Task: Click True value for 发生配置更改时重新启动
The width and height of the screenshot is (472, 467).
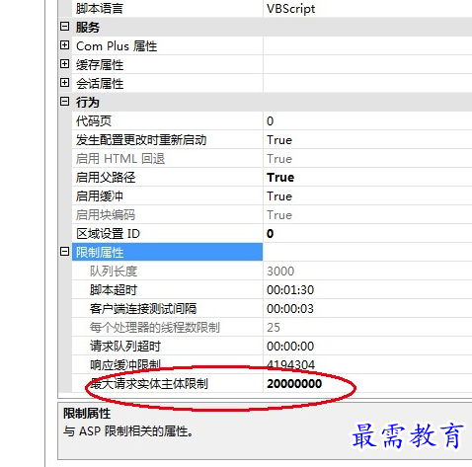Action: [367, 139]
